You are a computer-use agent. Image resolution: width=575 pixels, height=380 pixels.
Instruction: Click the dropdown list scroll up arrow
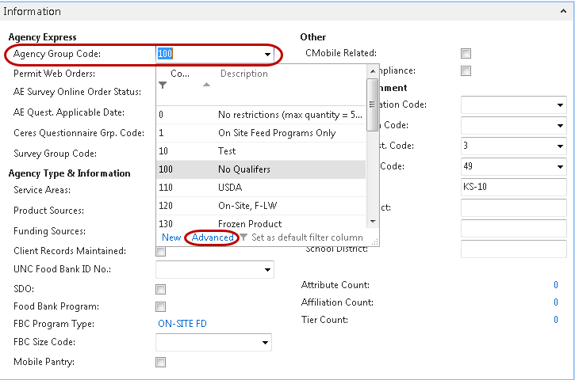(x=373, y=72)
